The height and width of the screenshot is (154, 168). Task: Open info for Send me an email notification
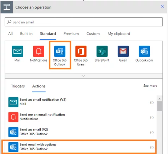[x=152, y=117]
